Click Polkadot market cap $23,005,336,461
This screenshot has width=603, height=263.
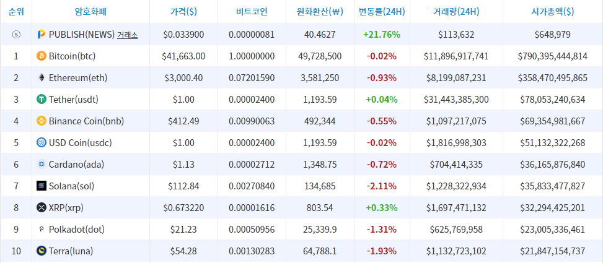pyautogui.click(x=553, y=230)
